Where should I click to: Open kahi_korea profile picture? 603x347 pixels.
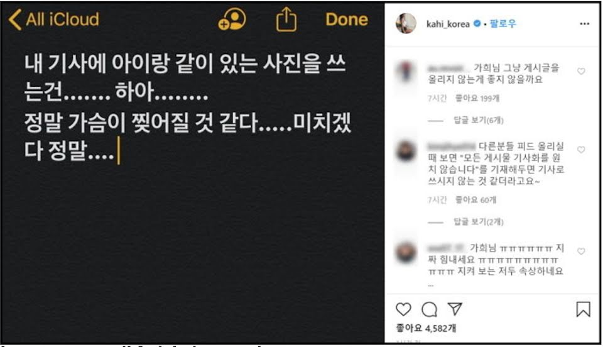tap(406, 23)
